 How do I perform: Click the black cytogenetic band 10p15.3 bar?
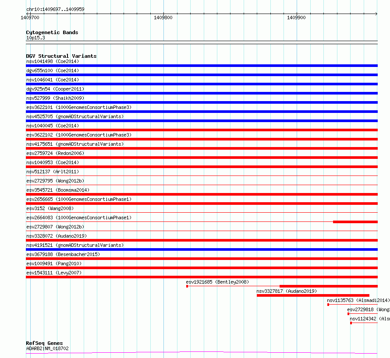[x=202, y=42]
